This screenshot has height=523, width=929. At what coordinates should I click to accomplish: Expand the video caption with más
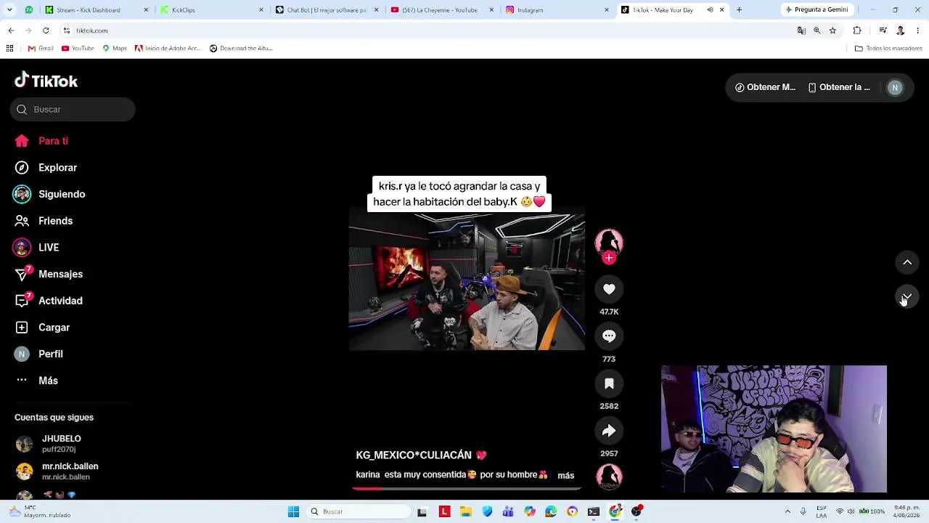coord(565,475)
